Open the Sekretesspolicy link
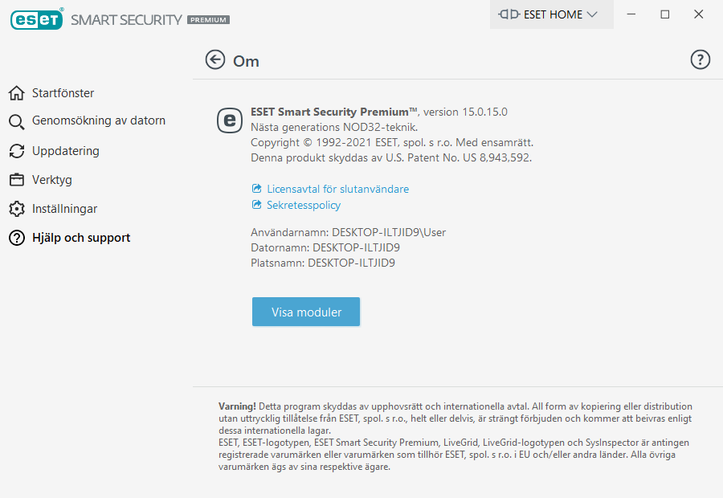 304,205
